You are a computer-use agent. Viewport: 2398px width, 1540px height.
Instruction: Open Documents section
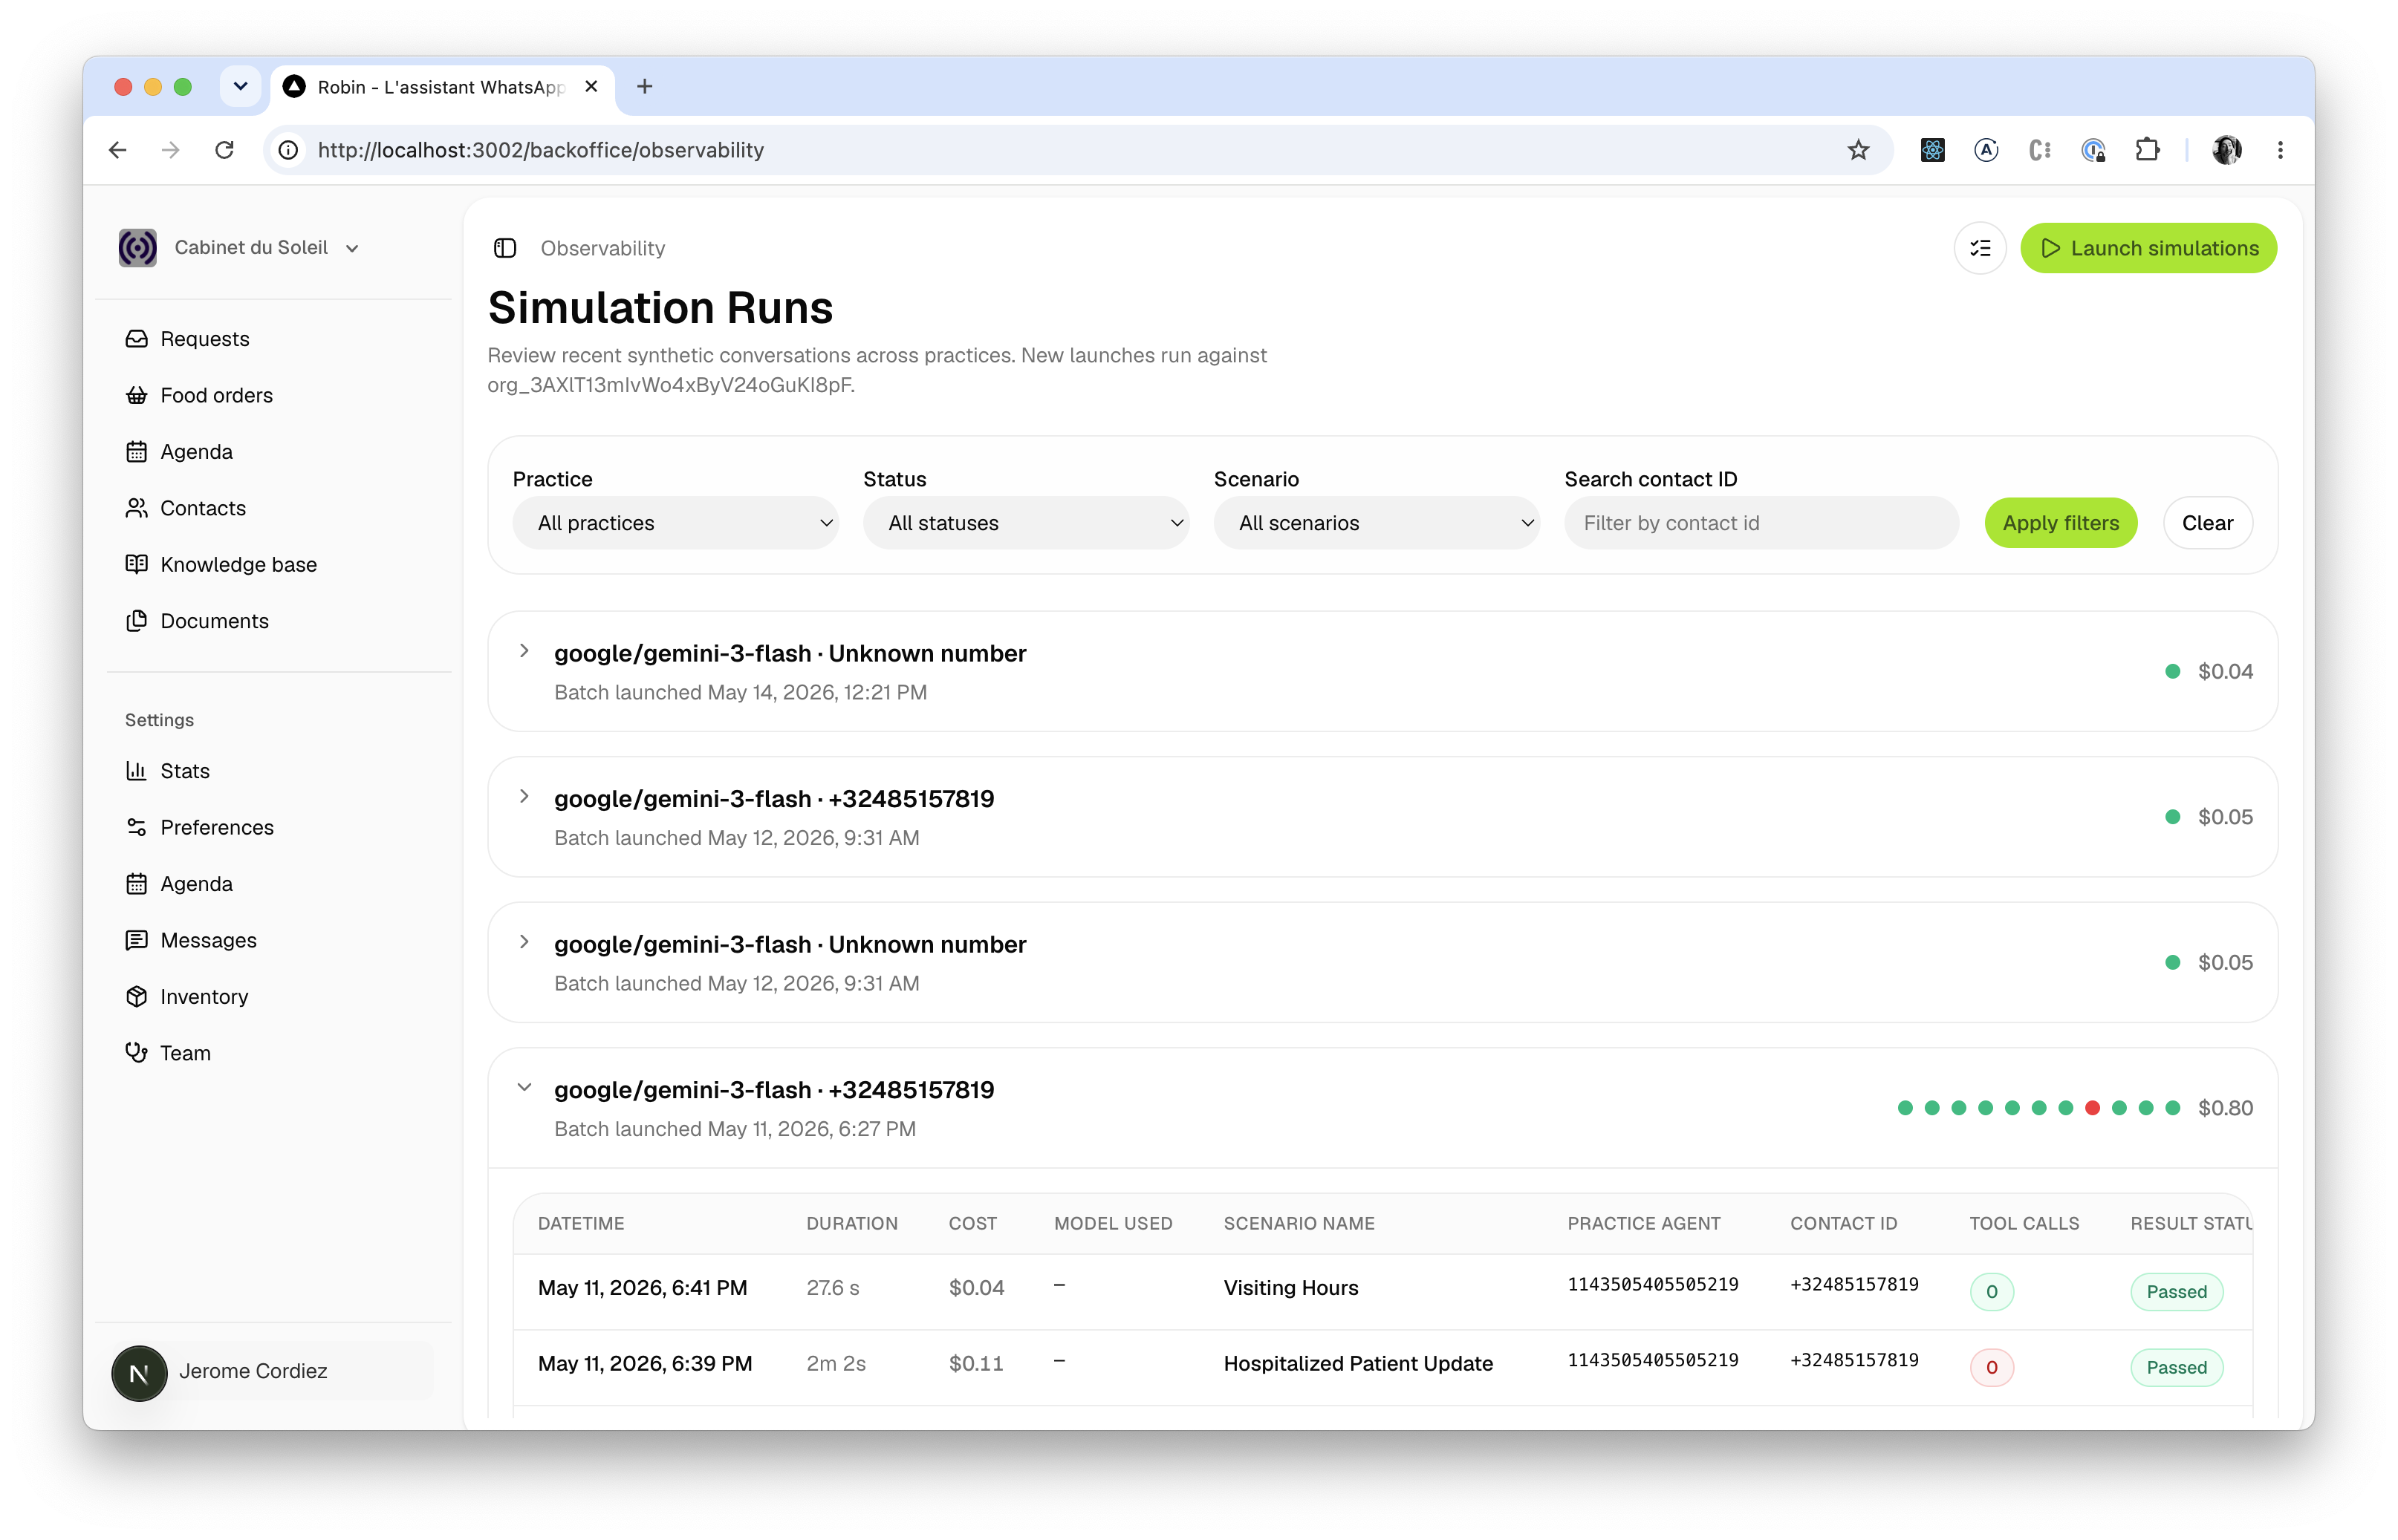click(214, 621)
